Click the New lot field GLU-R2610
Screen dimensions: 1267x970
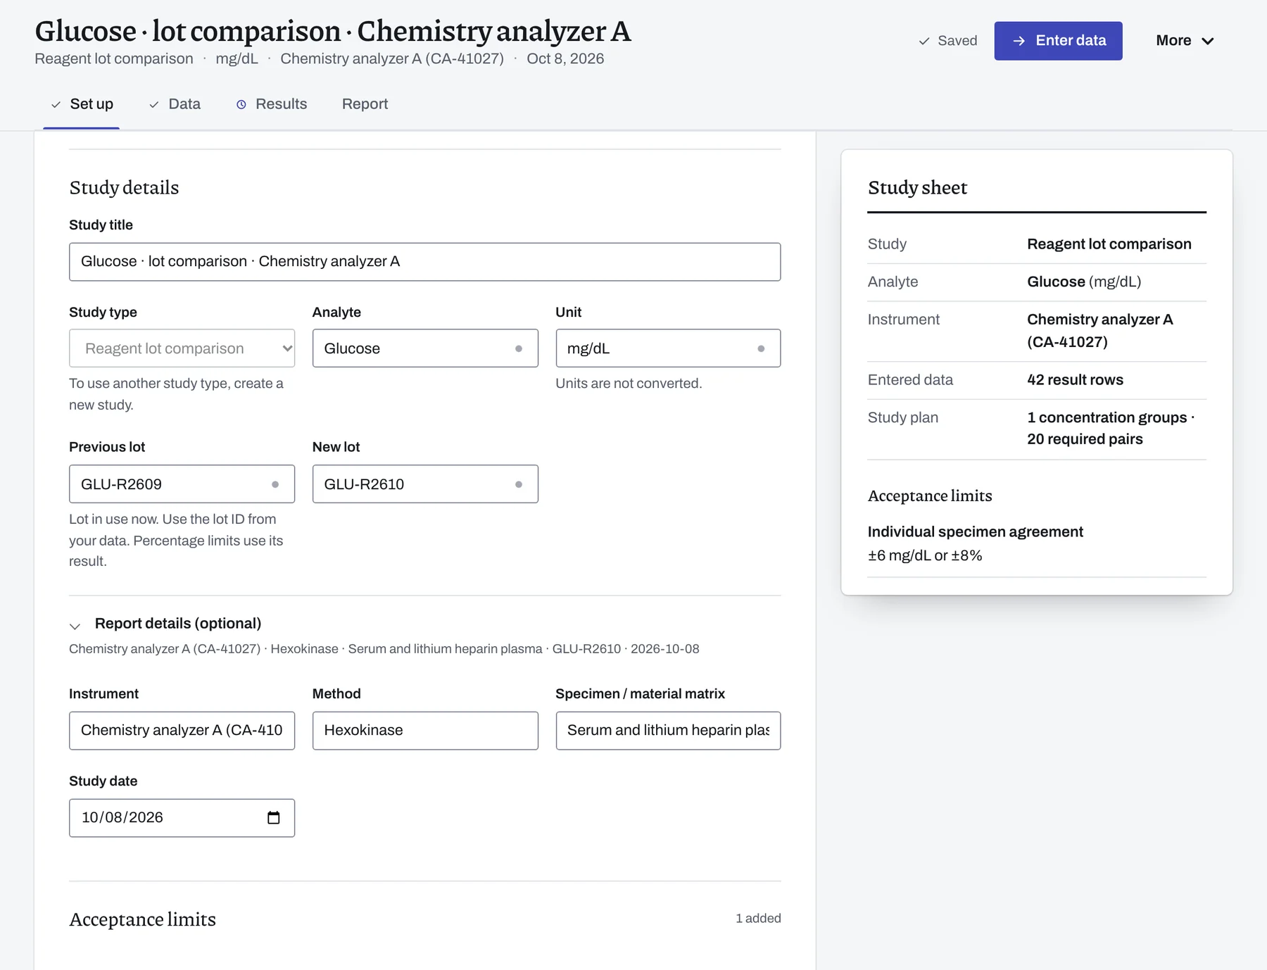click(425, 484)
